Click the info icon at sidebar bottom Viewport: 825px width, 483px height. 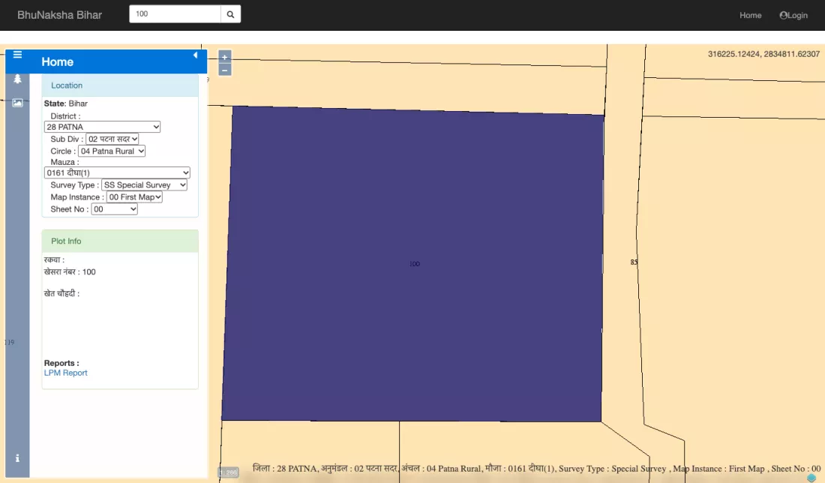[x=17, y=458]
